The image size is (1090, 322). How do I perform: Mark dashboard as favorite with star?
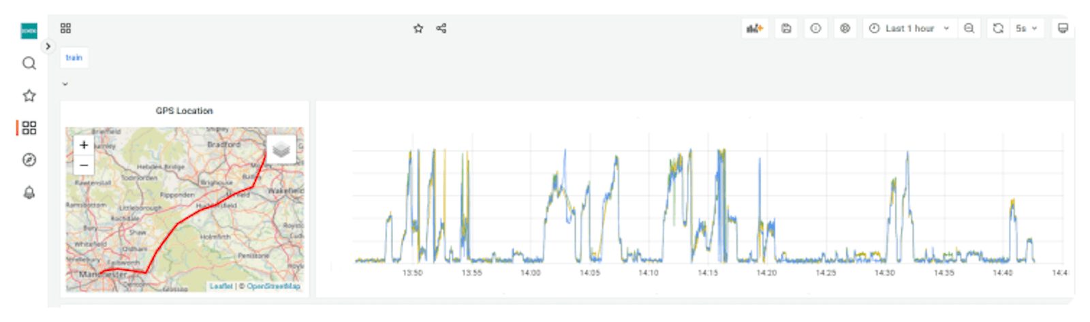coord(418,28)
